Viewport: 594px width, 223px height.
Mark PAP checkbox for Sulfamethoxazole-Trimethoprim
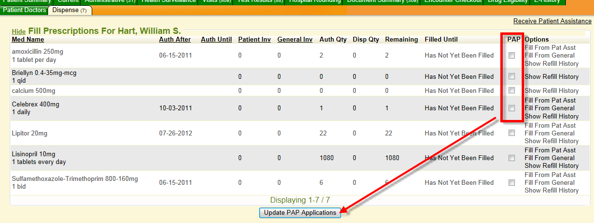click(x=511, y=183)
